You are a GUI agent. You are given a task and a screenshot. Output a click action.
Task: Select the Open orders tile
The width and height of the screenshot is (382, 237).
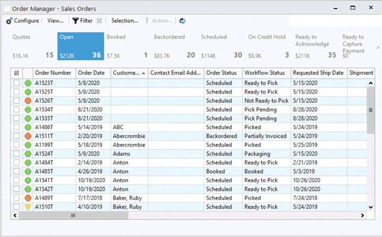[81, 46]
